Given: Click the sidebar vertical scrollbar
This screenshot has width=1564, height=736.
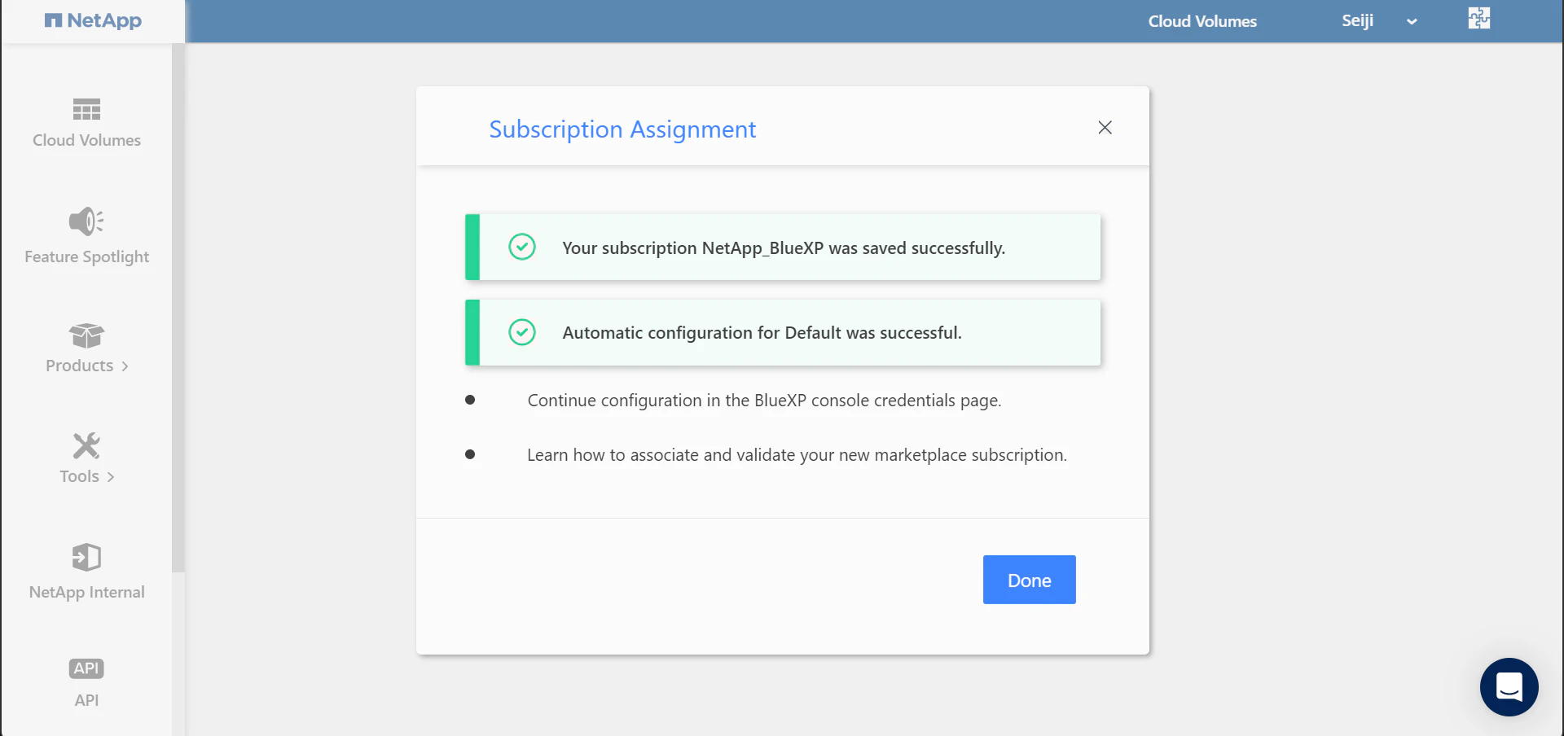Looking at the screenshot, I should pos(178,308).
